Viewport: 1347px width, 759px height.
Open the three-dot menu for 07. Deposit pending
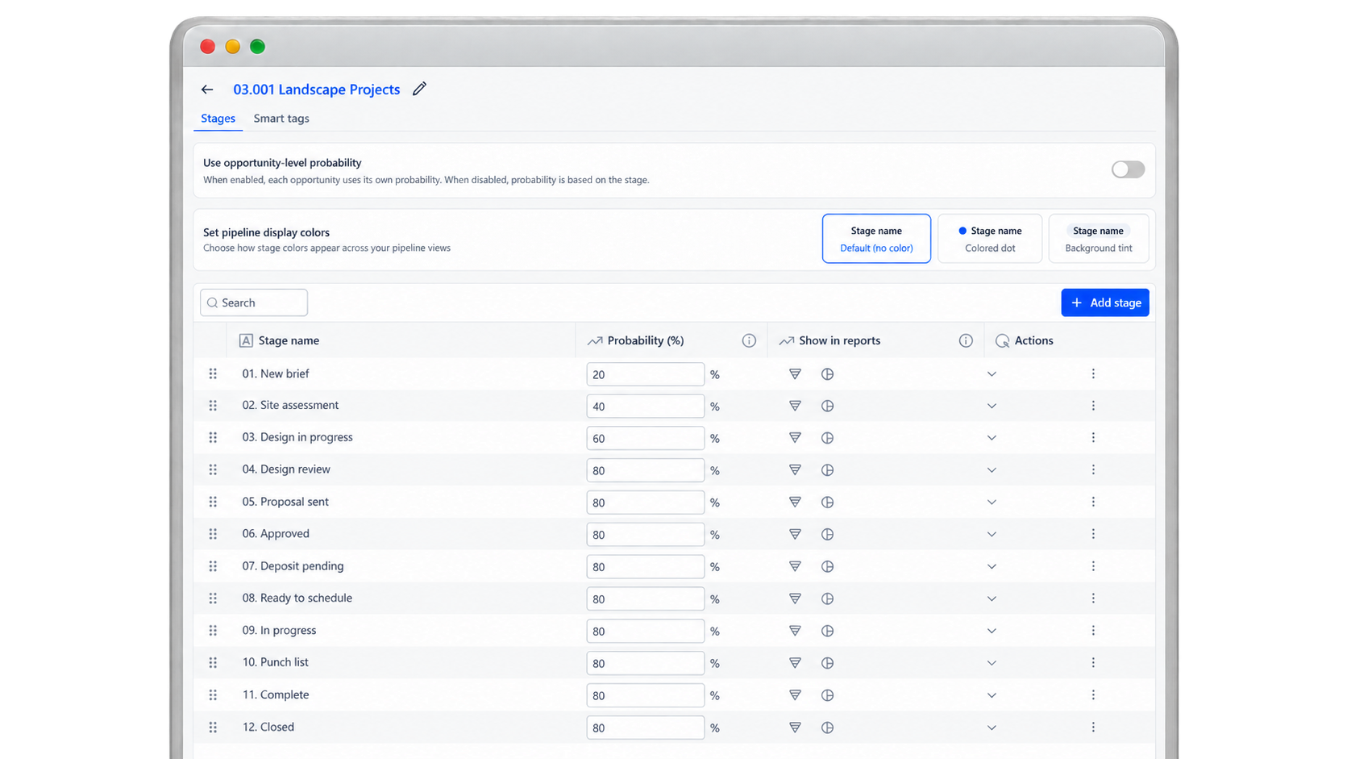[x=1093, y=566]
